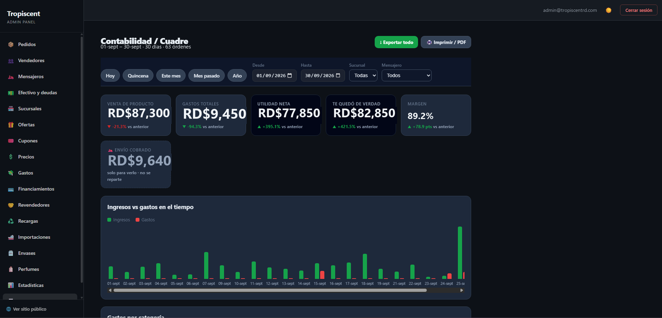Open the Estadísticas chart icon
662x318 pixels.
click(x=11, y=285)
